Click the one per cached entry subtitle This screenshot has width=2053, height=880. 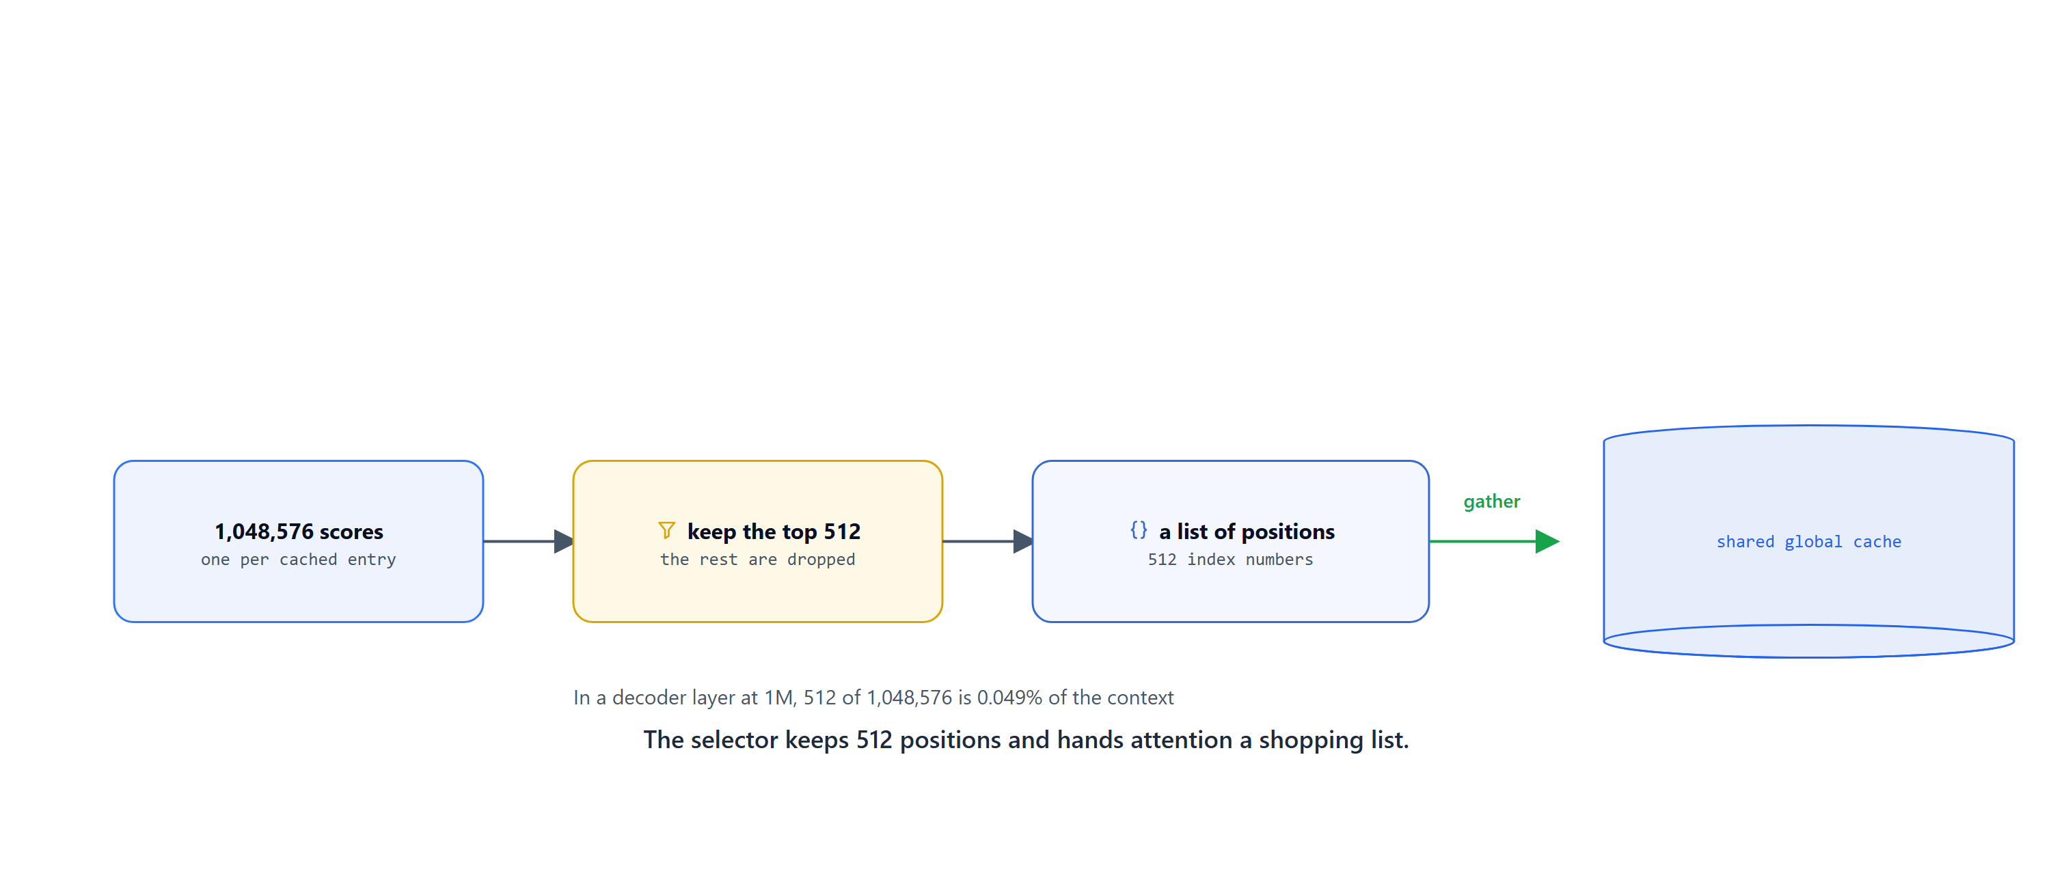coord(299,560)
